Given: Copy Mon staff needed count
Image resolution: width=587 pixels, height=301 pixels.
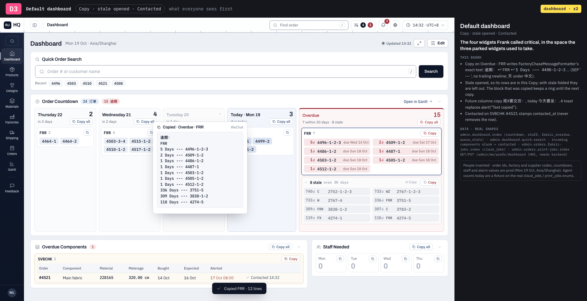Looking at the screenshot, I should [340, 259].
